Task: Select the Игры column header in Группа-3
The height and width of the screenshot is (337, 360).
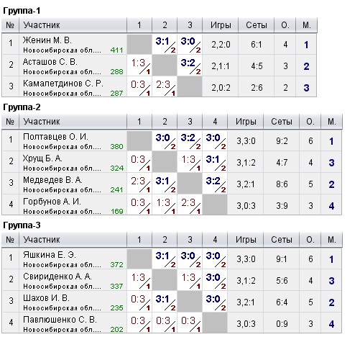Action: [x=246, y=240]
